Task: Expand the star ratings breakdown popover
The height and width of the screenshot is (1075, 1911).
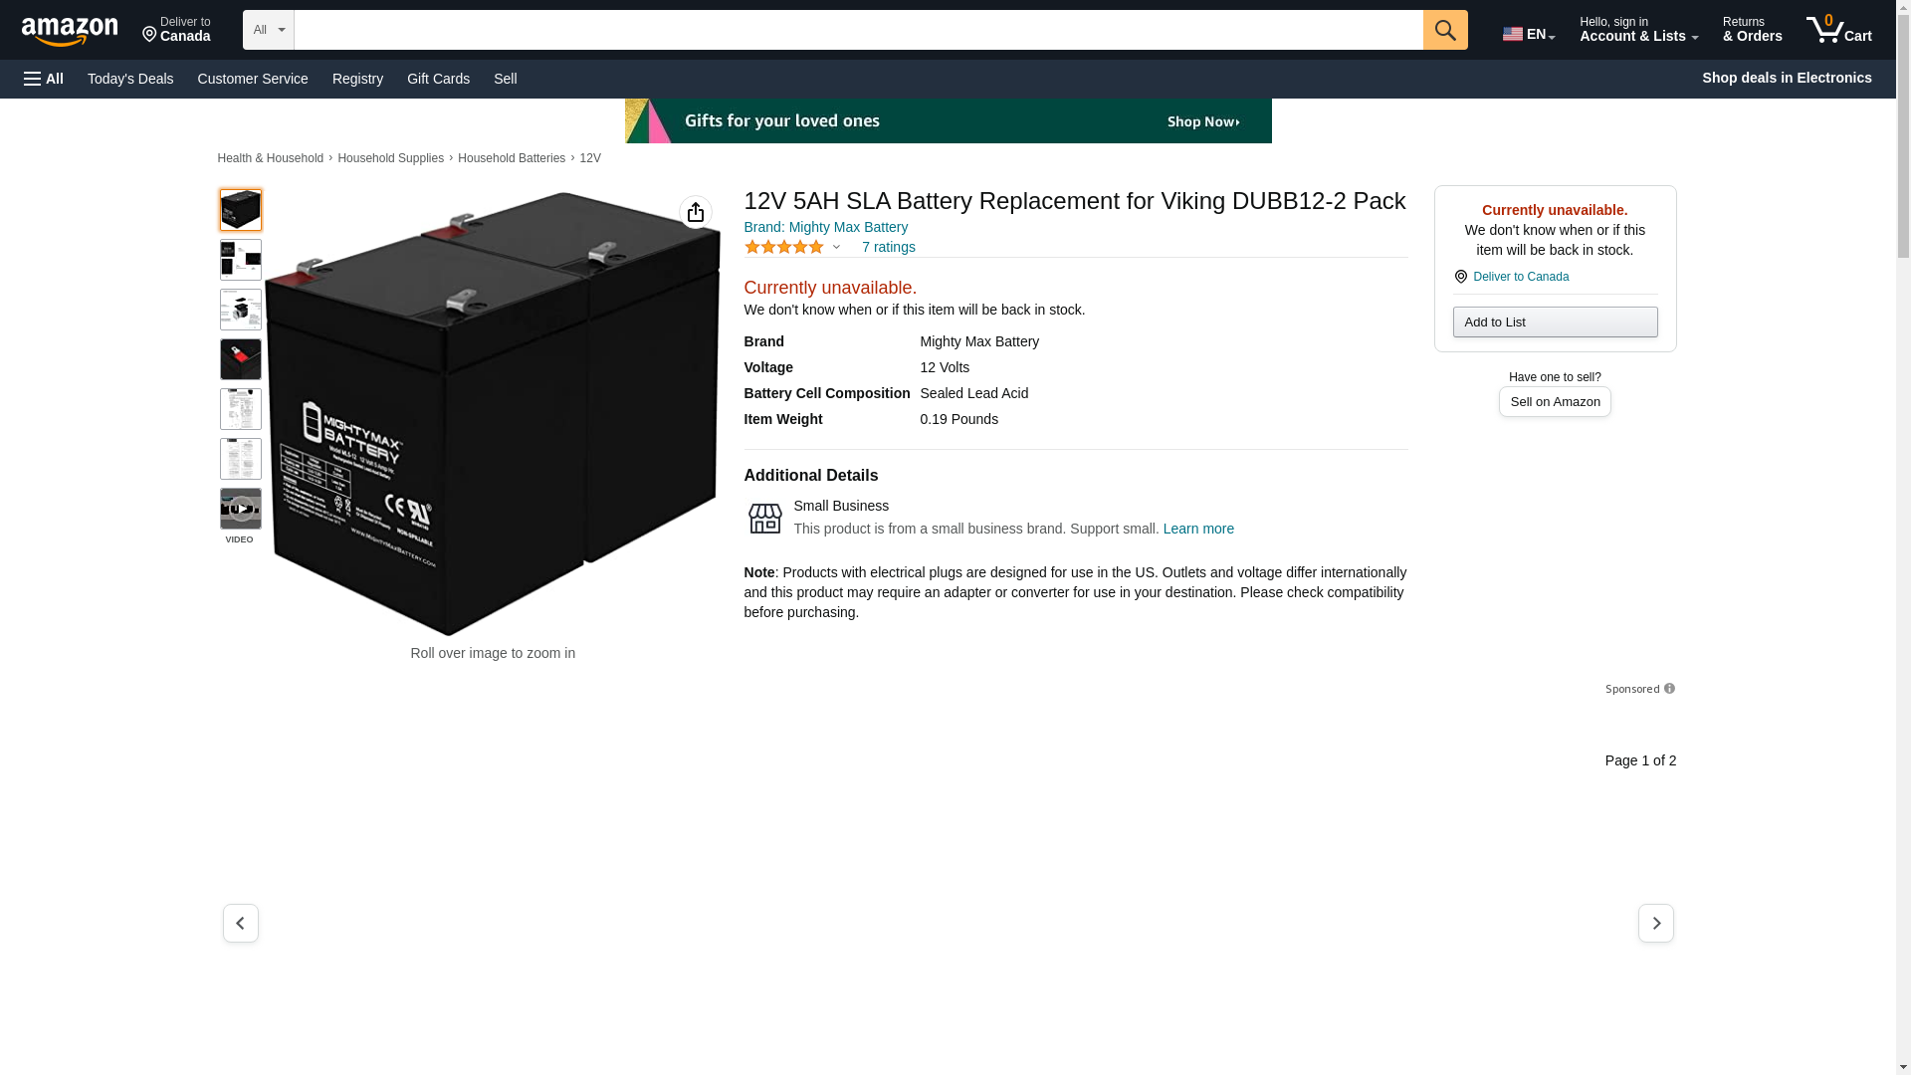Action: pyautogui.click(x=836, y=247)
